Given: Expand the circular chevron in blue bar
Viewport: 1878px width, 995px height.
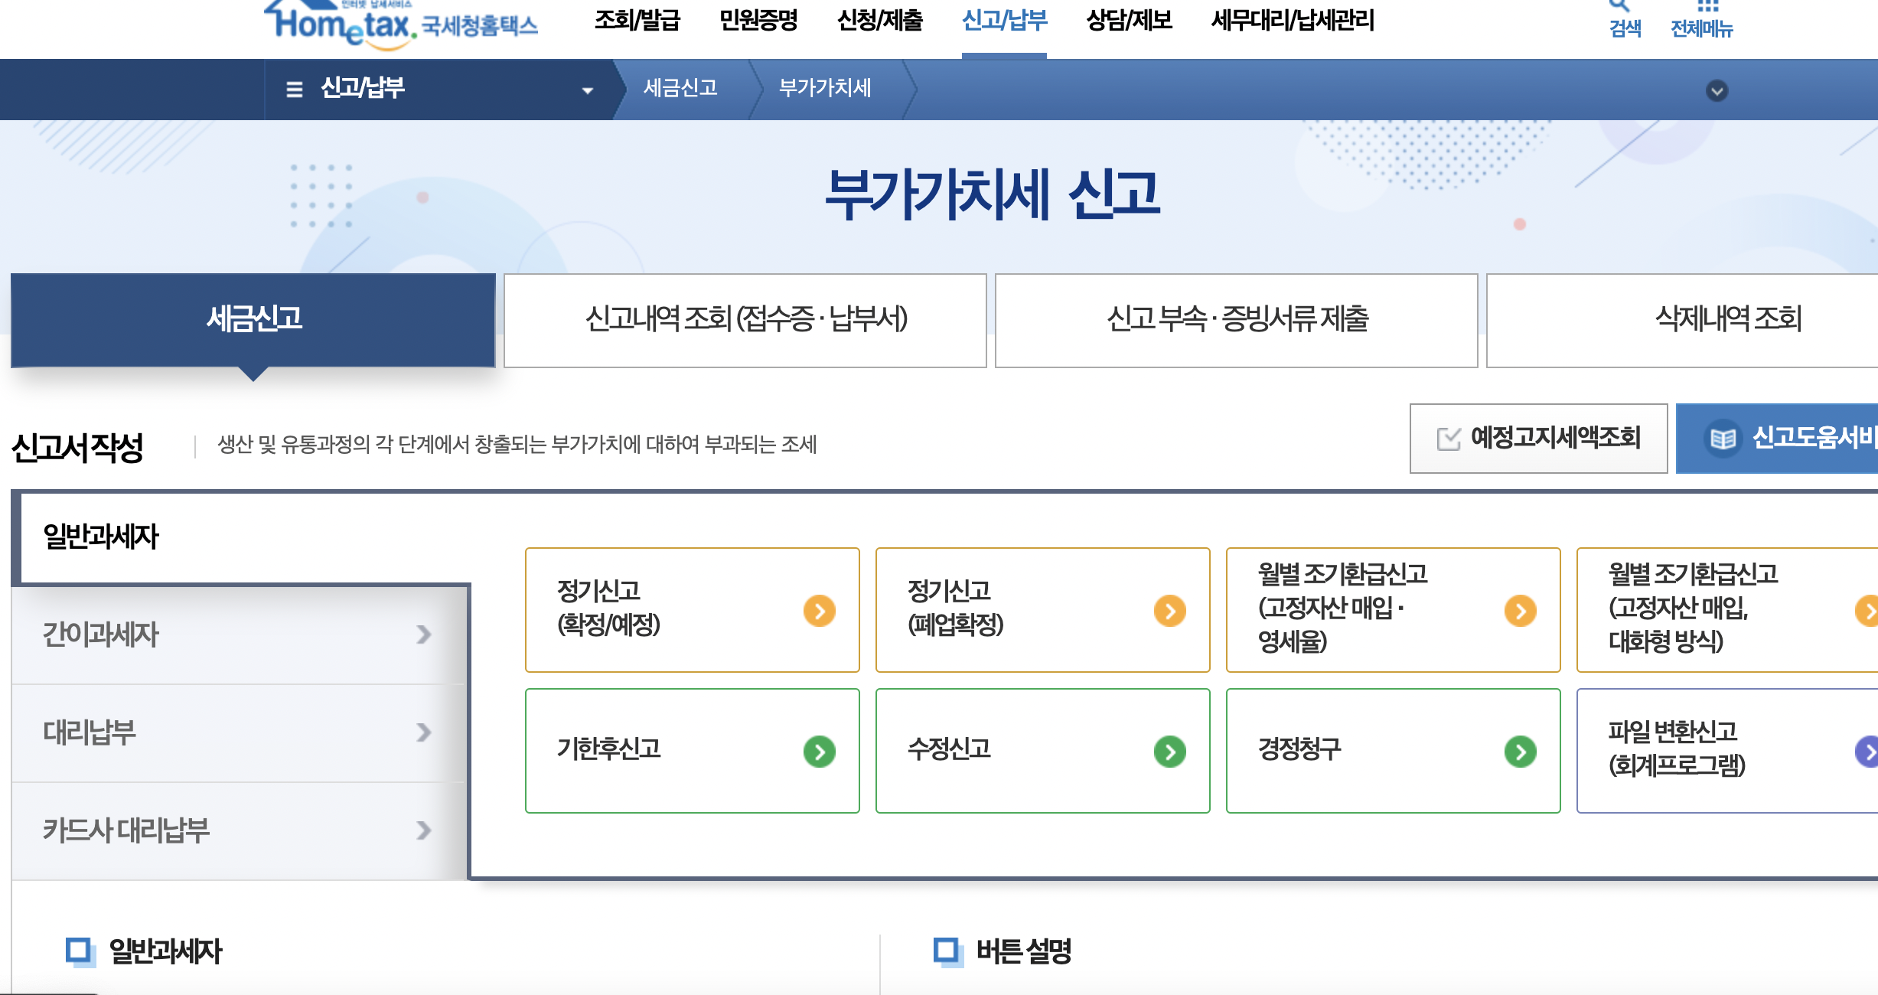Looking at the screenshot, I should coord(1717,90).
